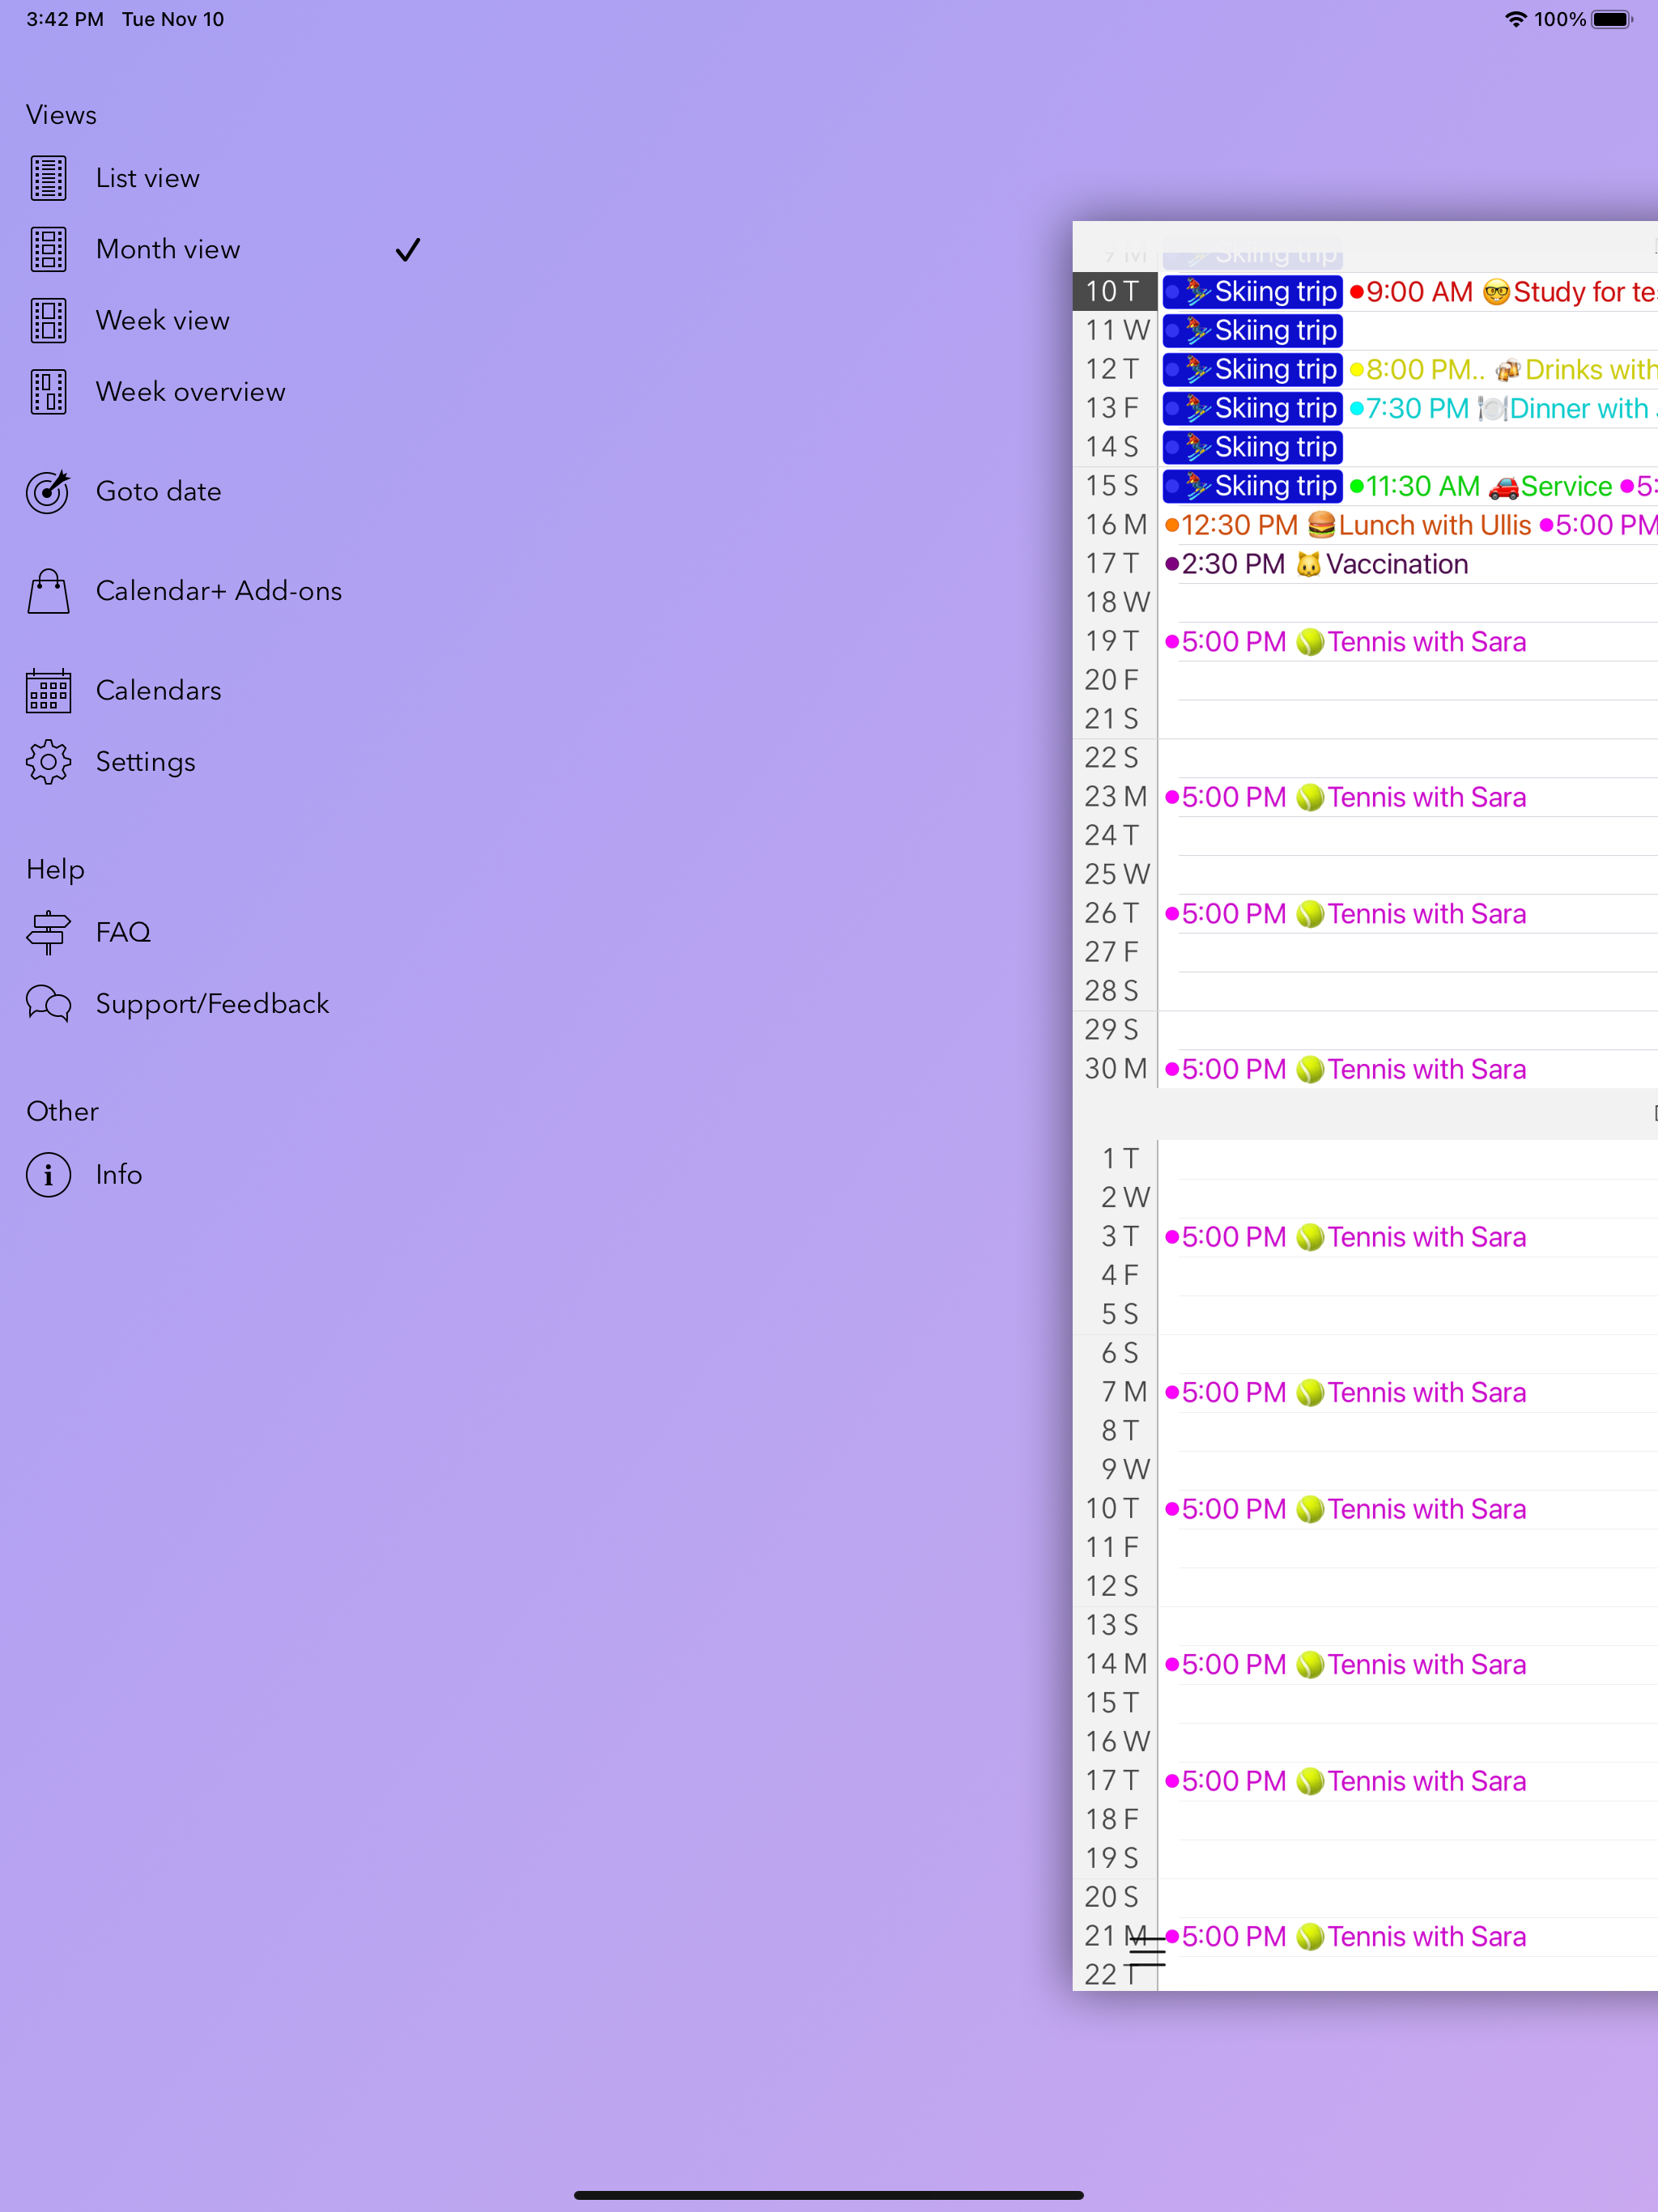Open the Goto date option
Image resolution: width=1658 pixels, height=2212 pixels.
[158, 491]
